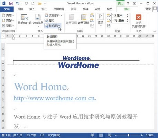Switch to the 引用 tab
The image size is (158, 138).
coord(74,9)
